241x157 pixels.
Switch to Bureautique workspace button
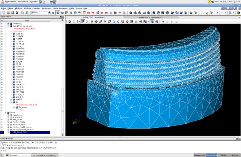click(x=199, y=155)
